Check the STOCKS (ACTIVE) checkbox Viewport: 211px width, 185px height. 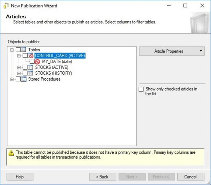25,67
